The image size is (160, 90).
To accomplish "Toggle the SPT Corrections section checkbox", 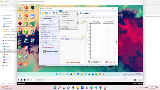I will [x=41, y=31].
